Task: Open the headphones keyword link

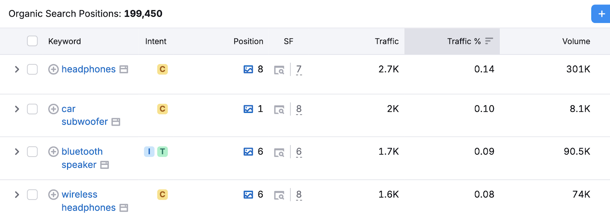Action: coord(89,69)
